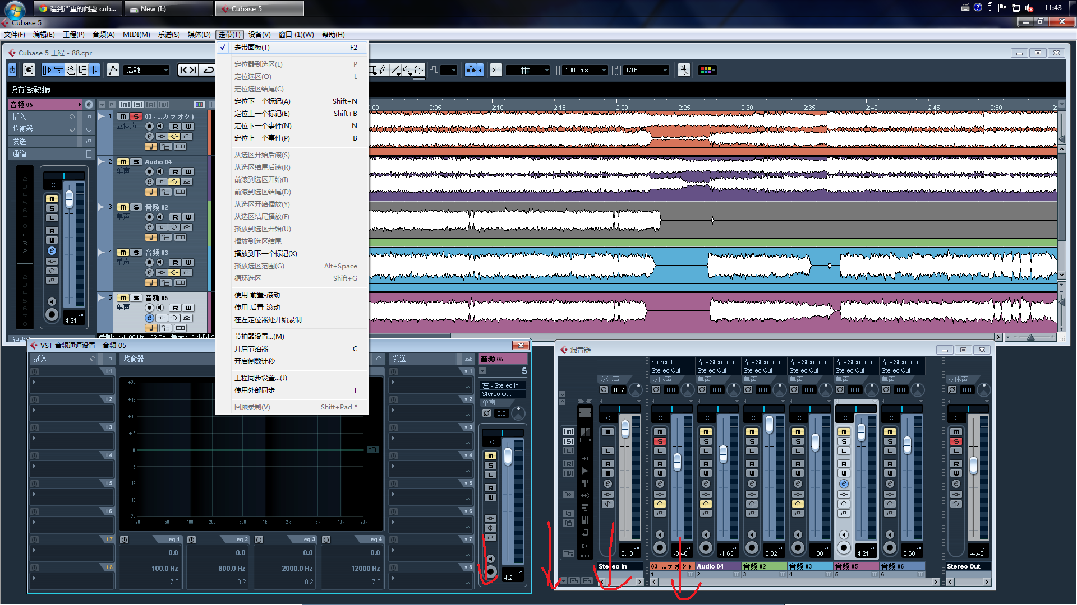Click the VST channel settings volume fader handle

[x=508, y=457]
